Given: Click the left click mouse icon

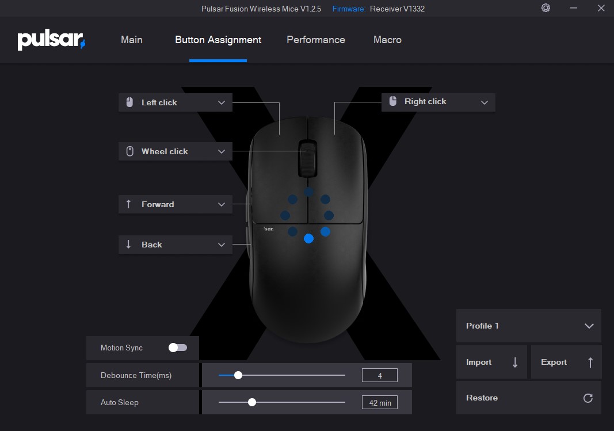Looking at the screenshot, I should [129, 102].
